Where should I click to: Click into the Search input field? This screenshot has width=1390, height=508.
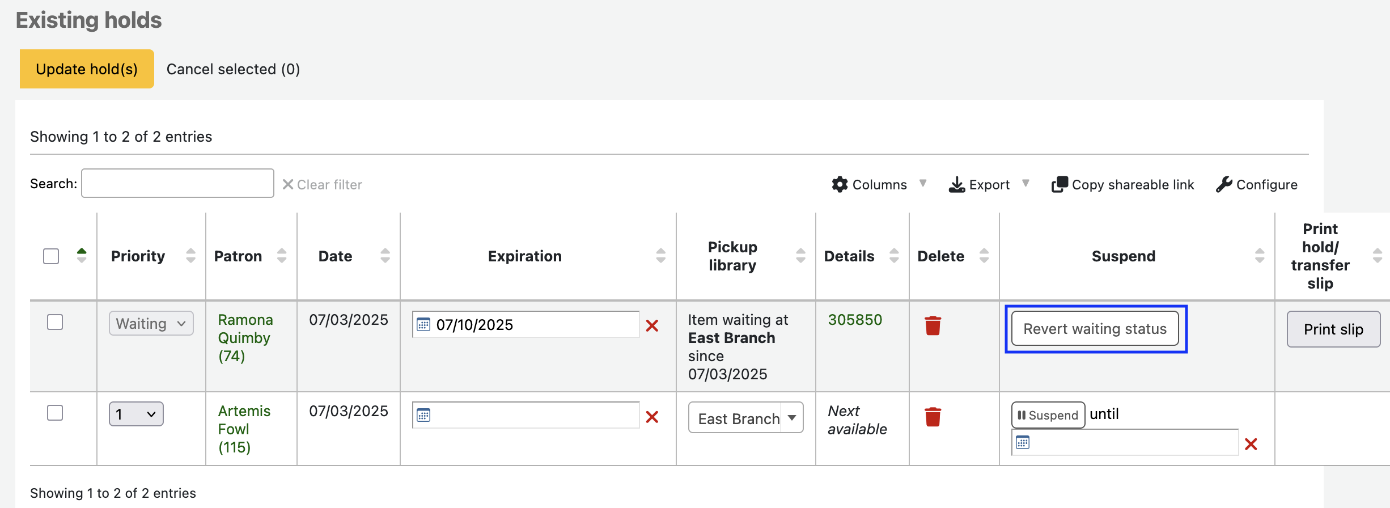pyautogui.click(x=177, y=183)
